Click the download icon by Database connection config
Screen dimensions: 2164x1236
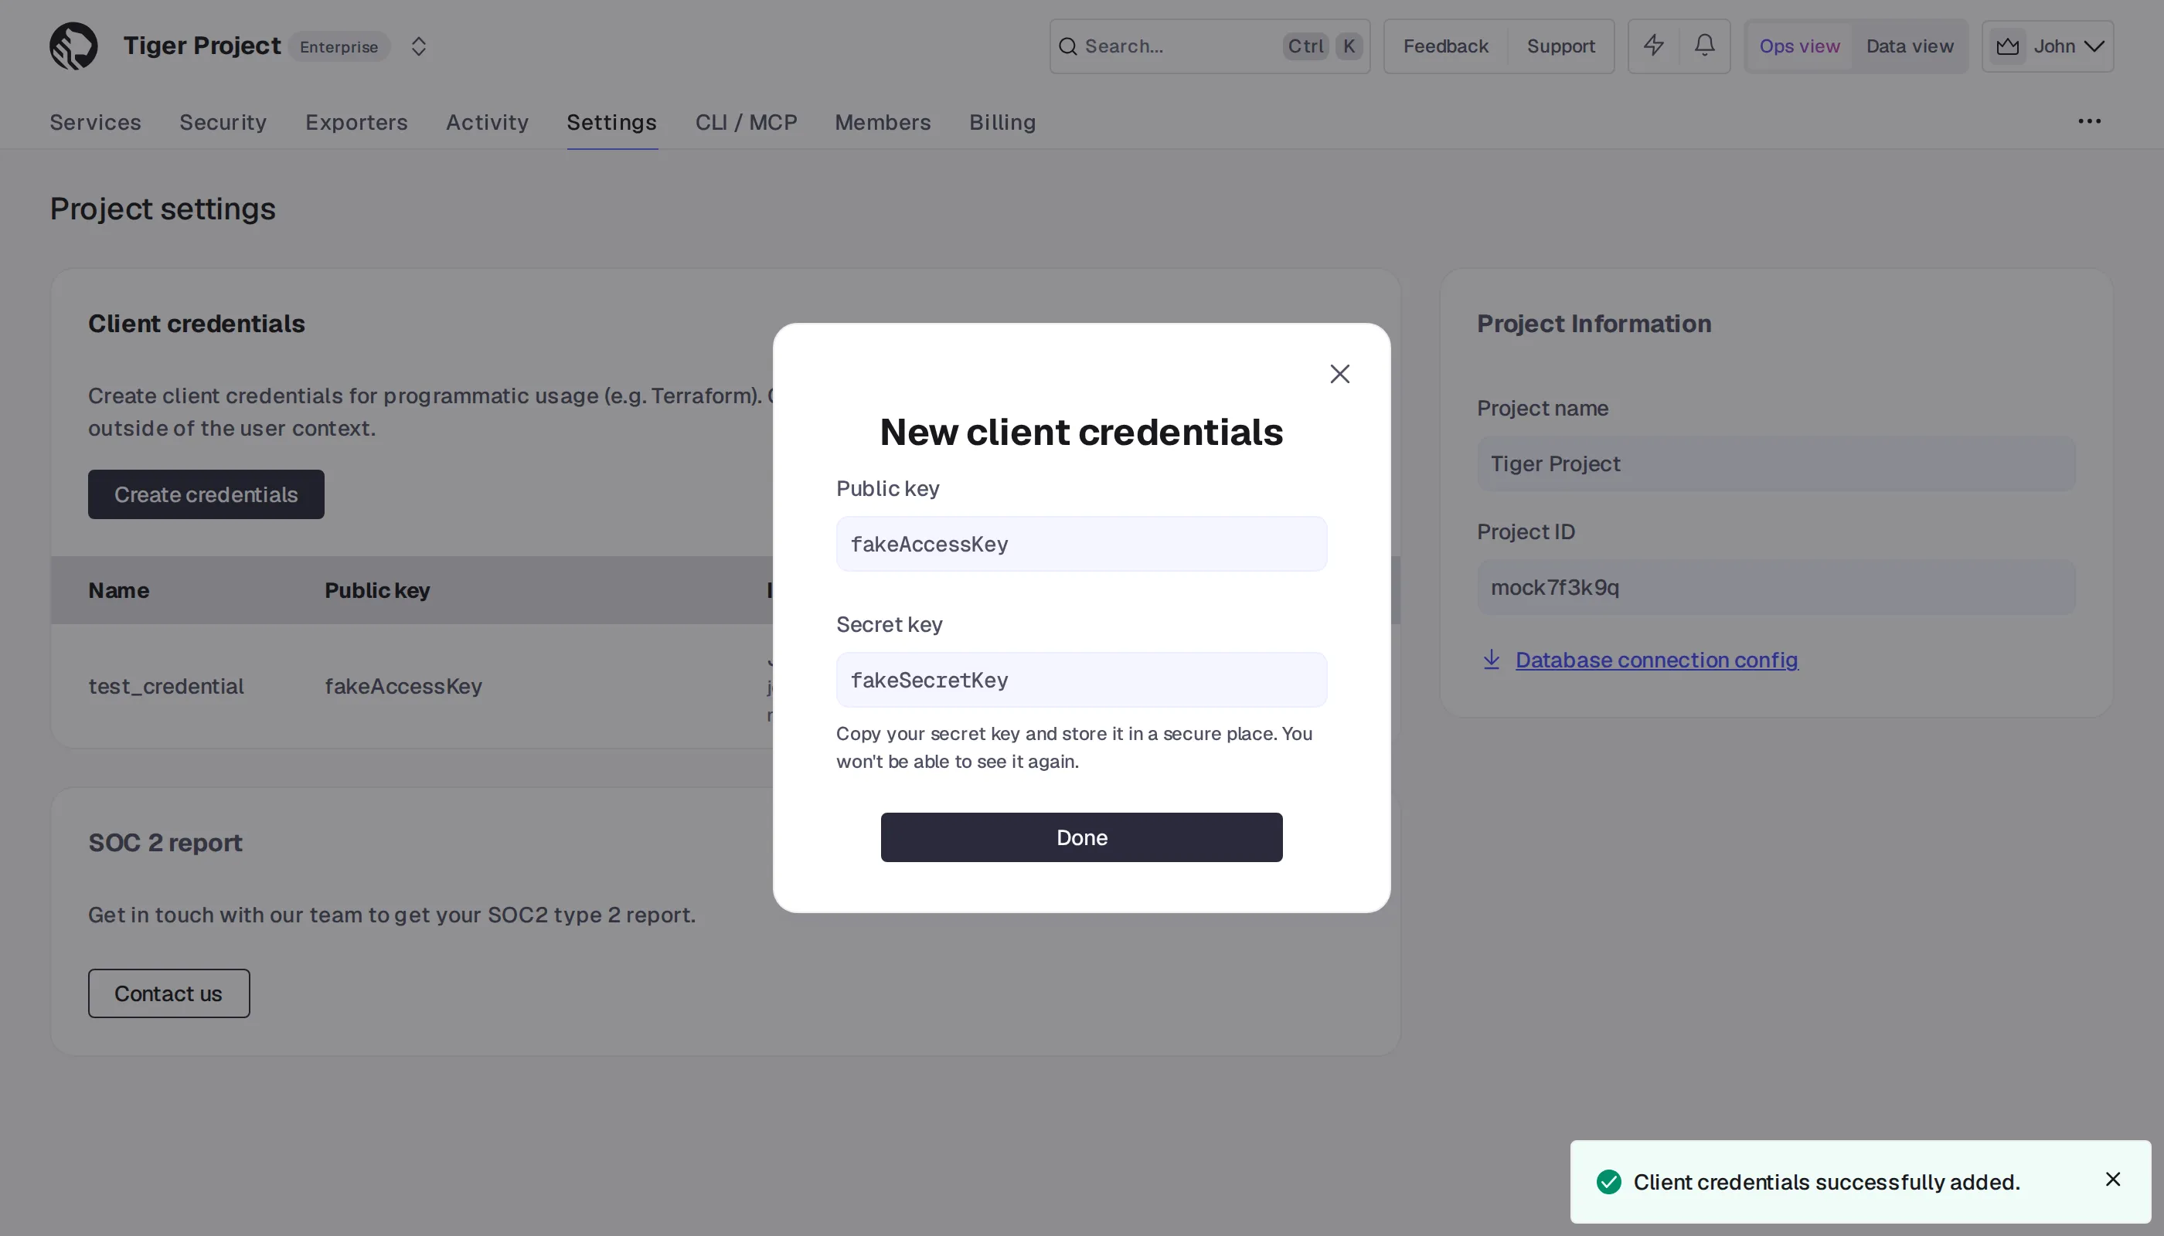click(1492, 660)
